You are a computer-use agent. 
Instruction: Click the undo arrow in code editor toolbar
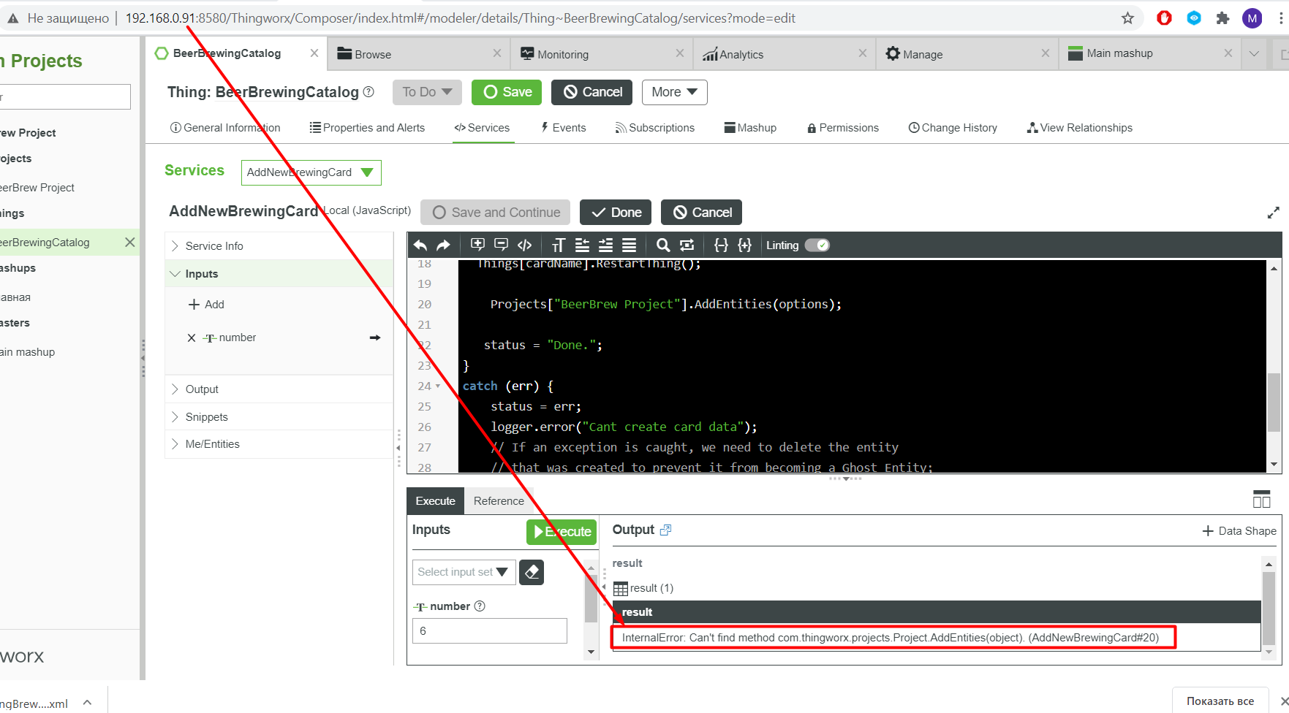420,245
